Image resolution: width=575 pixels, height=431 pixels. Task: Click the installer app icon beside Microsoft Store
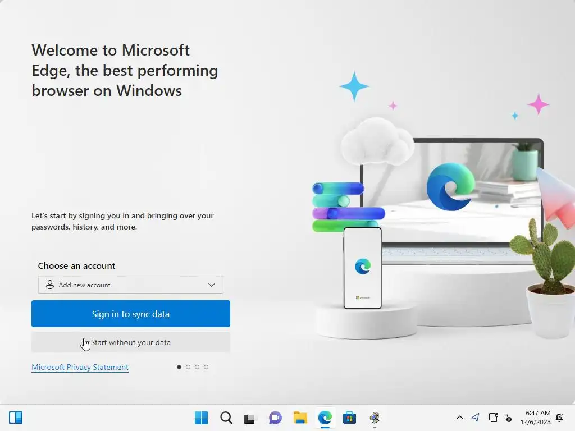point(375,418)
